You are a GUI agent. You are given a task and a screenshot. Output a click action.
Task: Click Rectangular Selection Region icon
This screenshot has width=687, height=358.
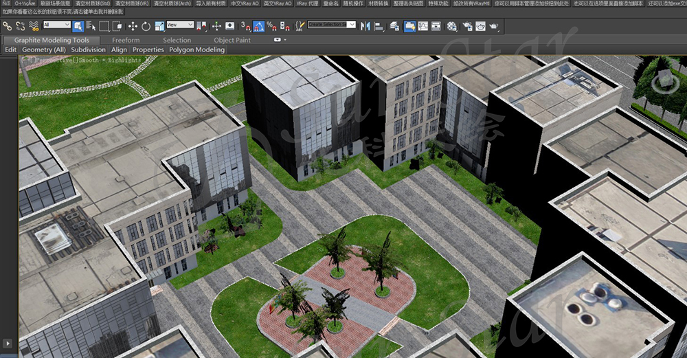coord(104,26)
